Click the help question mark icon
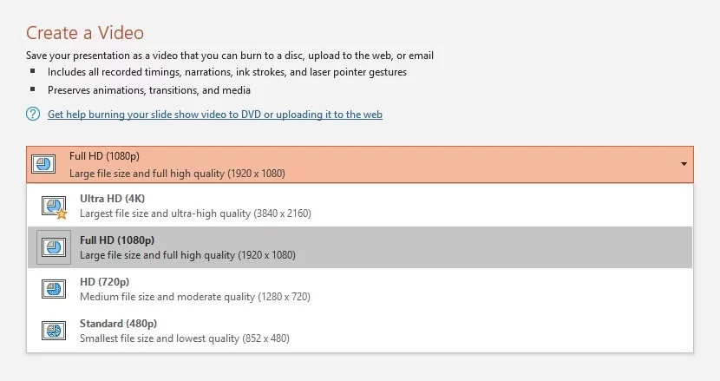The width and height of the screenshot is (720, 381). pyautogui.click(x=34, y=115)
